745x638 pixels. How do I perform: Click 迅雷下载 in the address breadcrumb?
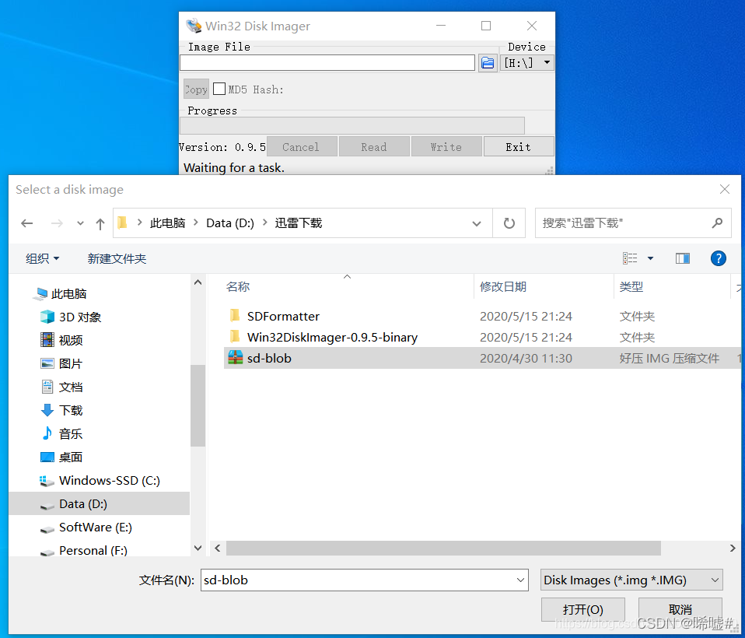299,223
